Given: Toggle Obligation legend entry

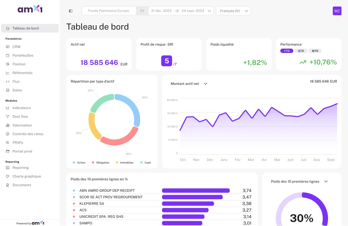Looking at the screenshot, I should 101,162.
